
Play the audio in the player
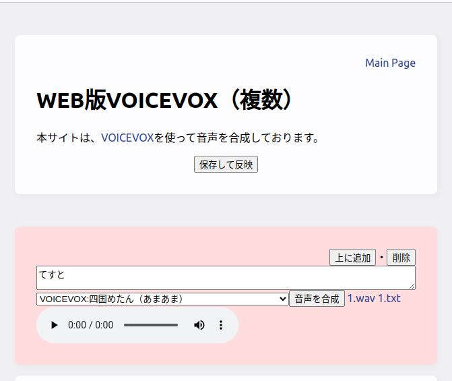coord(55,325)
